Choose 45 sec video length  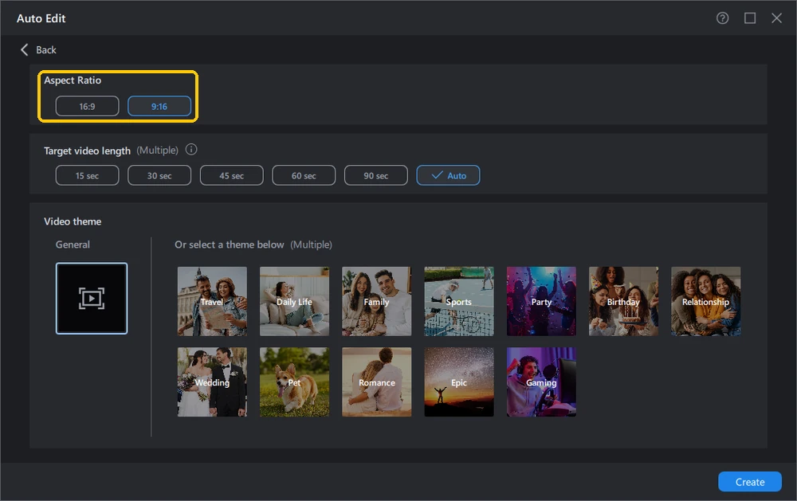(231, 175)
